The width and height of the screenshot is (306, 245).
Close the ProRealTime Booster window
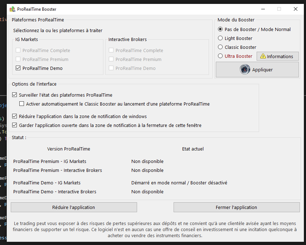click(x=296, y=9)
